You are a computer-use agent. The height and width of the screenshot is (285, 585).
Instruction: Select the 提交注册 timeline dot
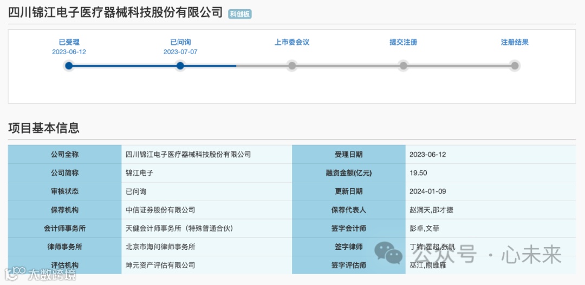(404, 66)
